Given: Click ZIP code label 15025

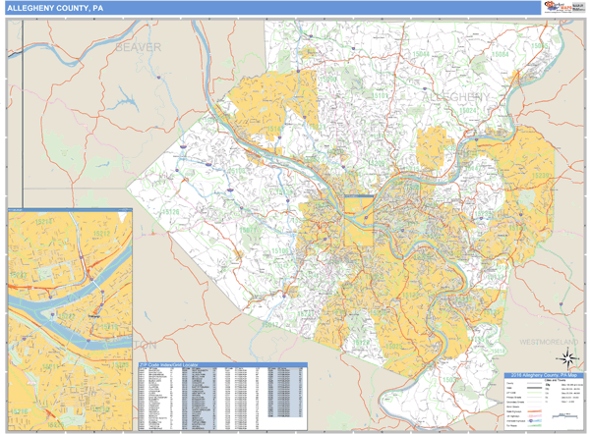Looking at the screenshot, I should 393,346.
